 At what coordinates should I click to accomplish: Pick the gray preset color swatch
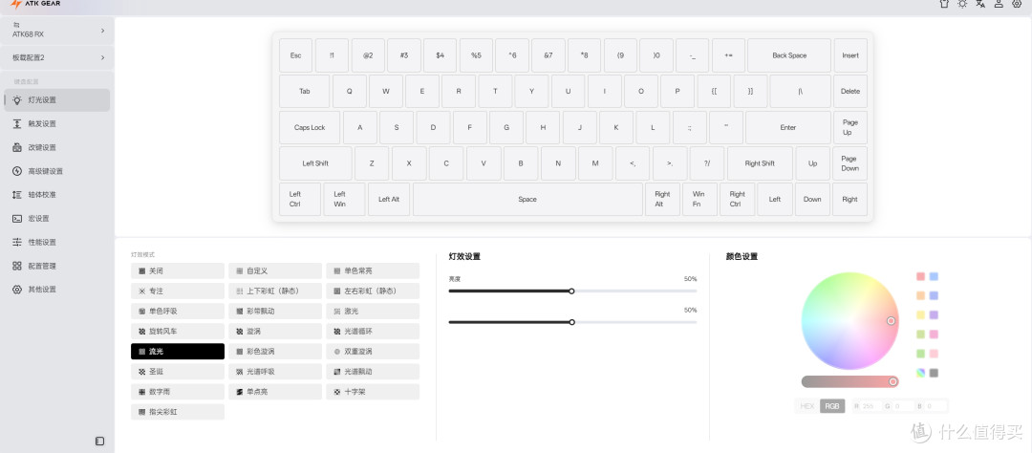point(934,373)
